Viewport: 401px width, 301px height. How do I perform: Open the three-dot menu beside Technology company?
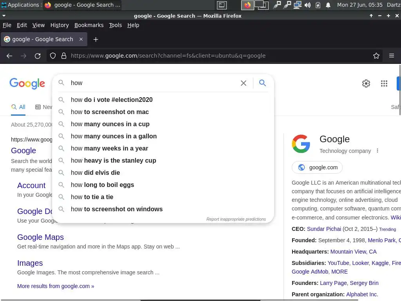378,151
